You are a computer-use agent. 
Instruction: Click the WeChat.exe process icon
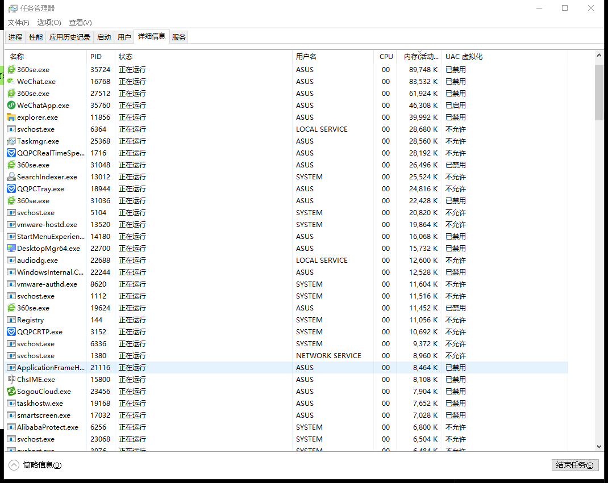click(11, 81)
